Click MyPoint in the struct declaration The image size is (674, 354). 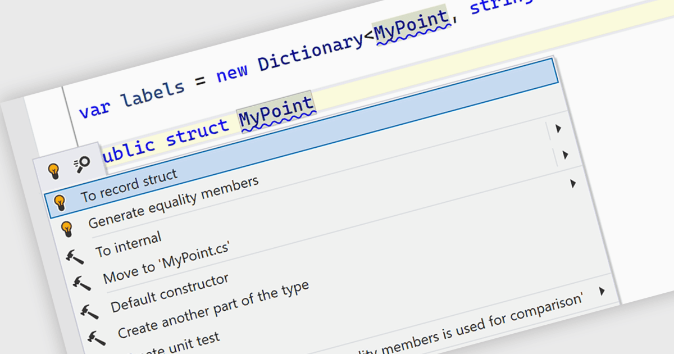[x=276, y=113]
